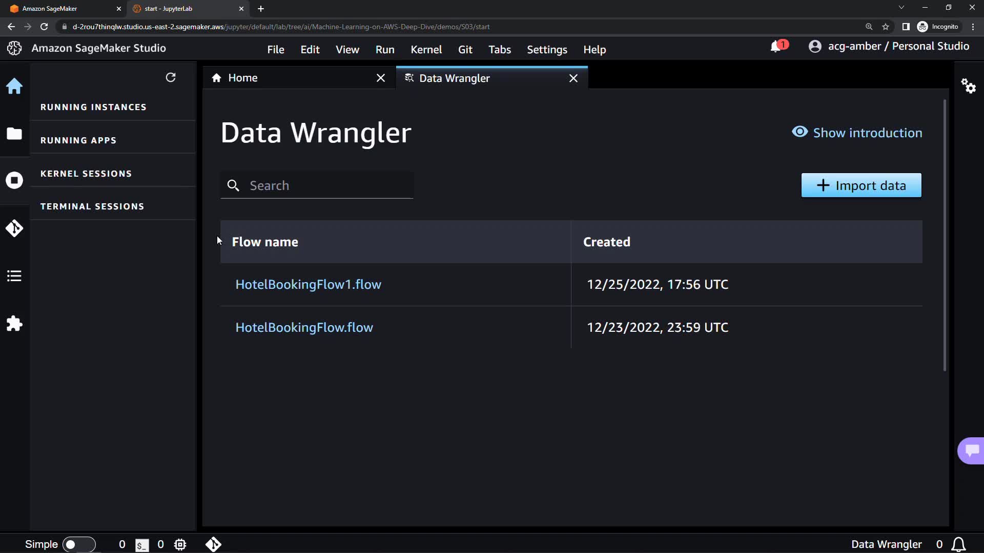Viewport: 984px width, 553px height.
Task: Open the Extension Manager puzzle icon
Action: coord(14,324)
